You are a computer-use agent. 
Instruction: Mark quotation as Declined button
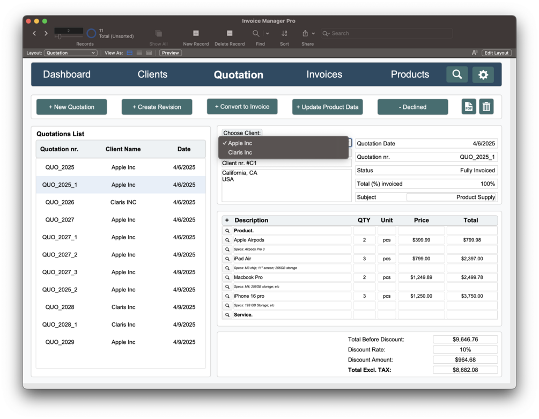(412, 107)
